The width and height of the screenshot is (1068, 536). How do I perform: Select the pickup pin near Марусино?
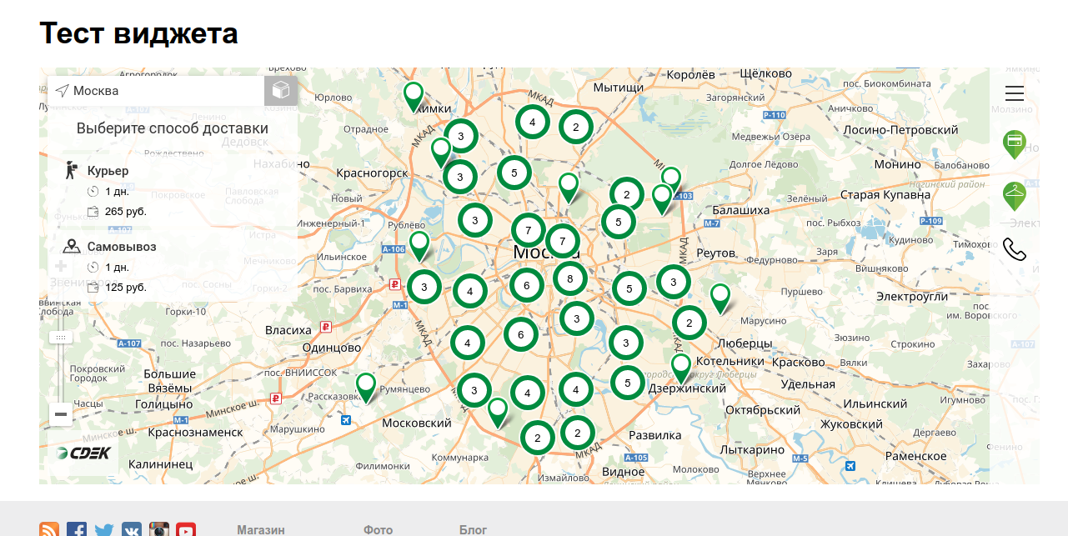720,298
